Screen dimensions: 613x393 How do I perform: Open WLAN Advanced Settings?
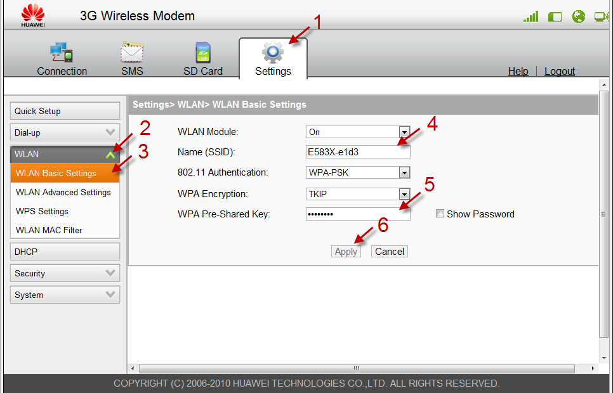click(x=63, y=192)
